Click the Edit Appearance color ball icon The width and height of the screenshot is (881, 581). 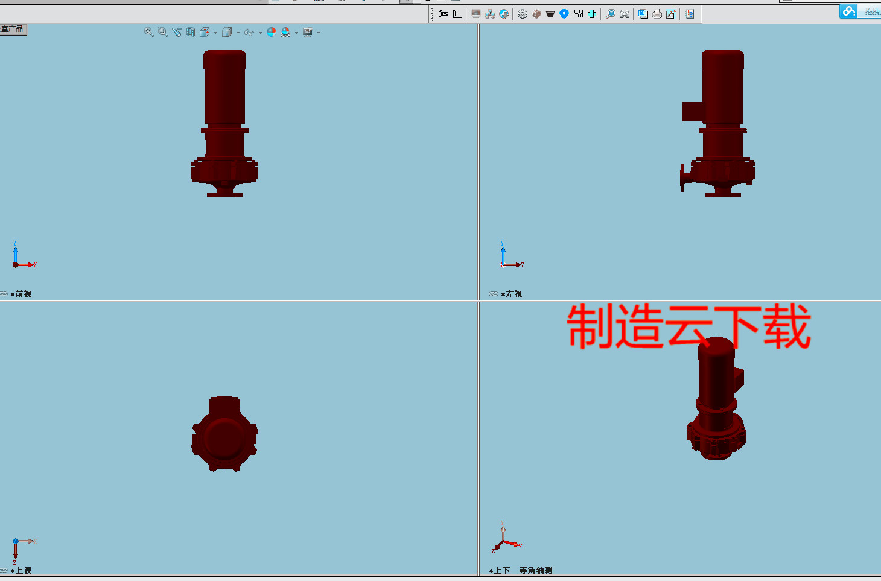[x=272, y=32]
